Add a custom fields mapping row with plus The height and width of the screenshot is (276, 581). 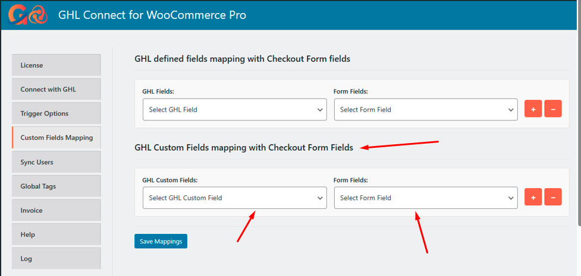(x=533, y=198)
